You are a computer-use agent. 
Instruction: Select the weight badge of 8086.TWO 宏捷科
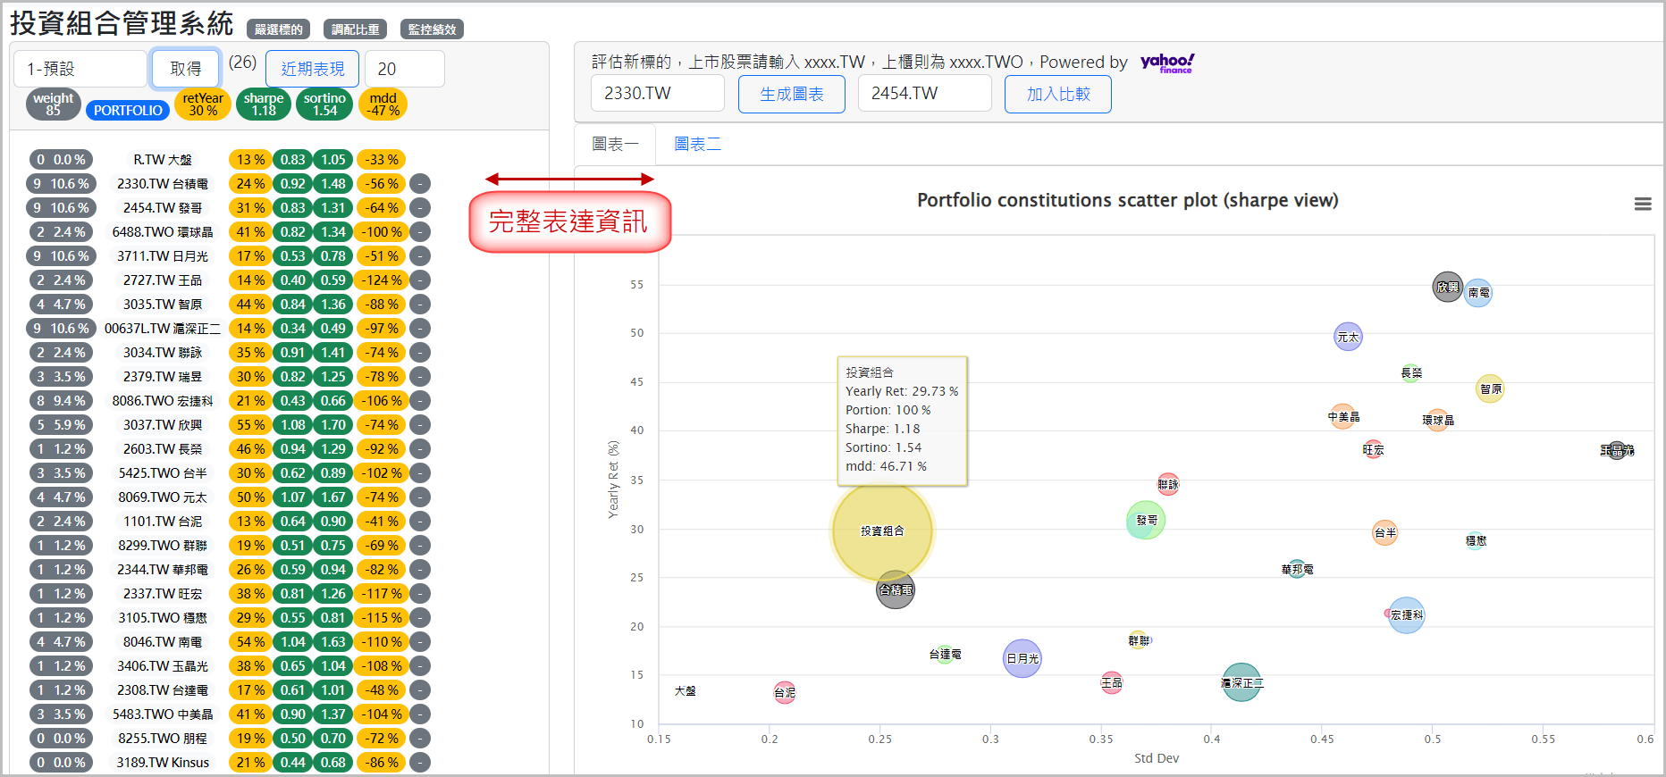[x=61, y=401]
